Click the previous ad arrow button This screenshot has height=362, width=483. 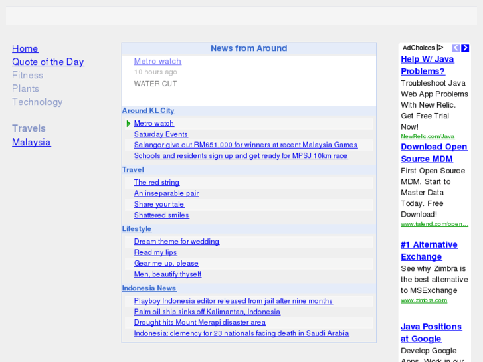456,48
